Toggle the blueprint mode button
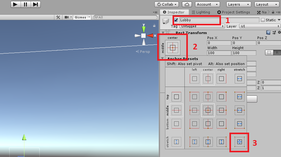The height and width of the screenshot is (157, 281). tap(269, 53)
